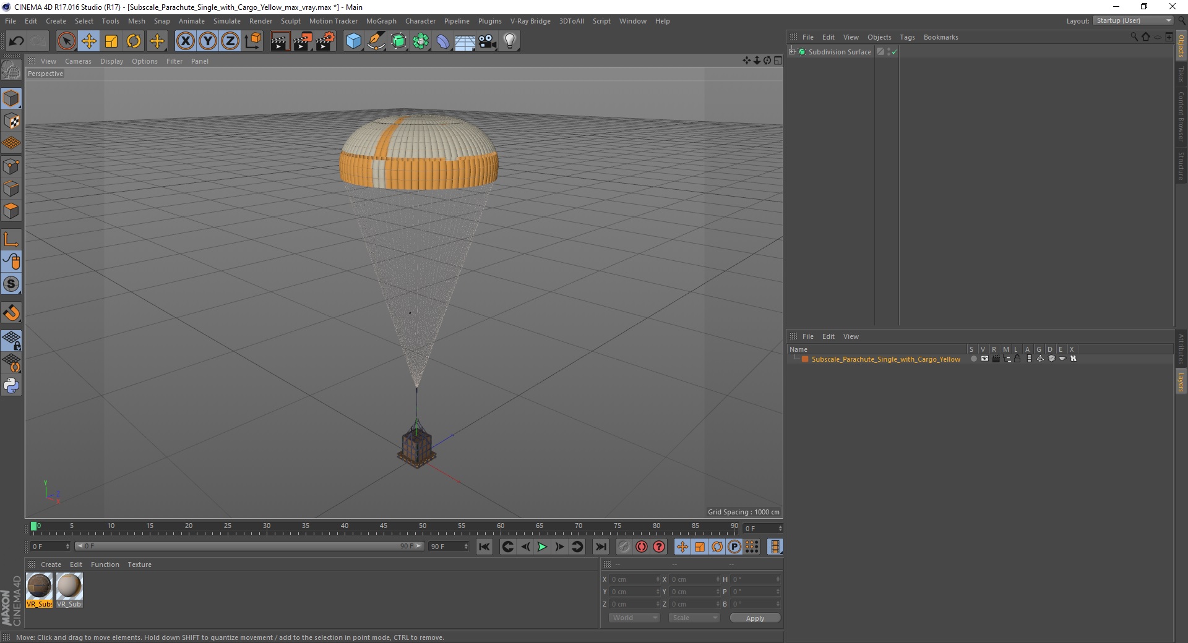Expand the Subdivision Surface tree item
This screenshot has width=1188, height=643.
click(x=792, y=51)
